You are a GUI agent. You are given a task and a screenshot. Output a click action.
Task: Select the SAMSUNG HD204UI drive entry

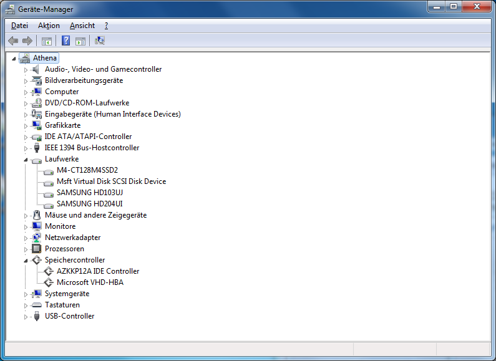click(x=89, y=204)
